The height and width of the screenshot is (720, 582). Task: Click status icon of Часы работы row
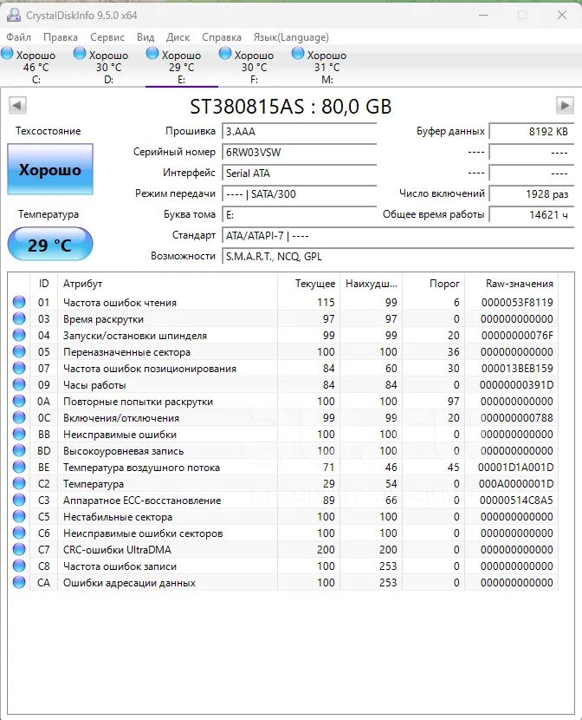pyautogui.click(x=19, y=385)
